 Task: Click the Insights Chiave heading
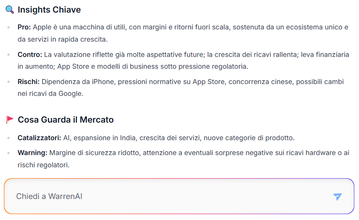tap(49, 10)
